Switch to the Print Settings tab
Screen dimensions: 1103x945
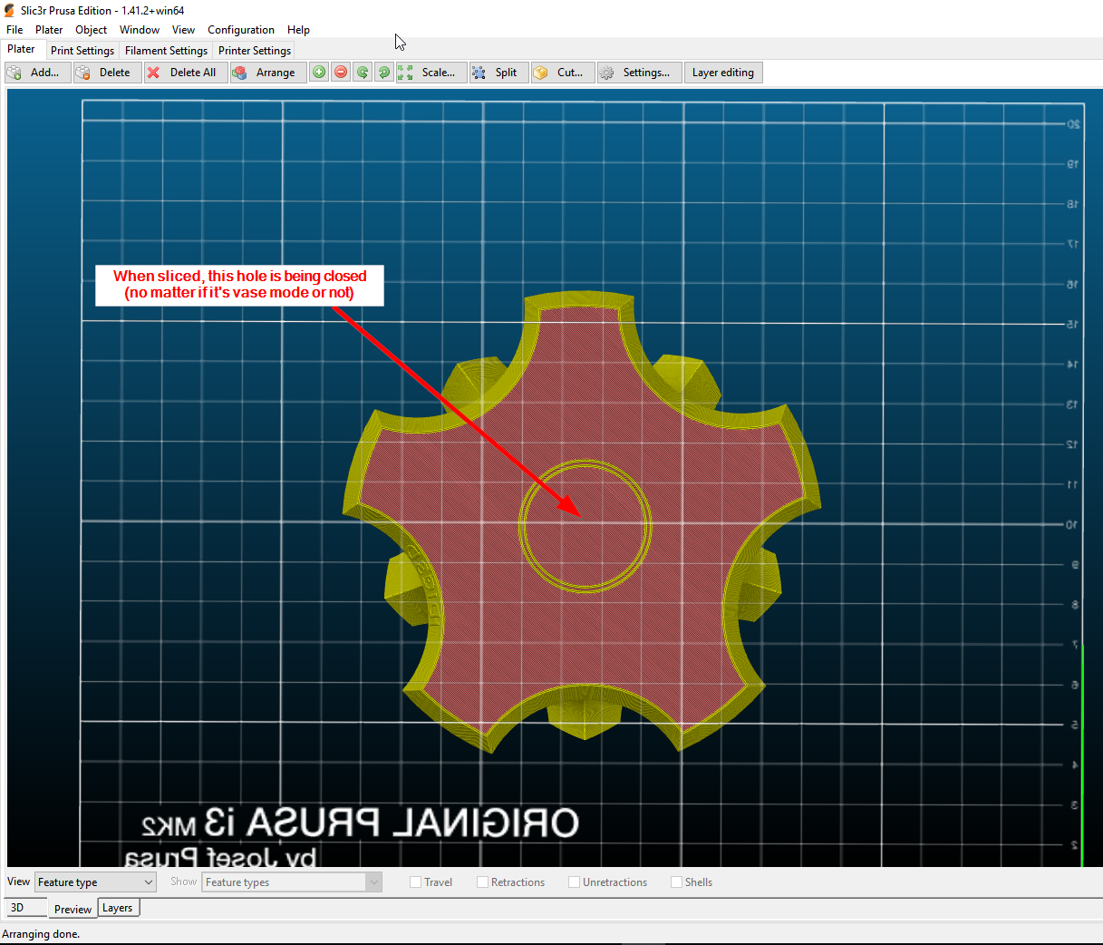pos(82,51)
